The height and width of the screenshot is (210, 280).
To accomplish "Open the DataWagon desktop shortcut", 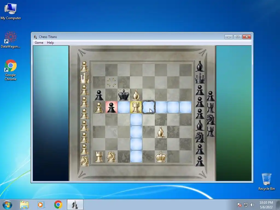I will (11, 40).
